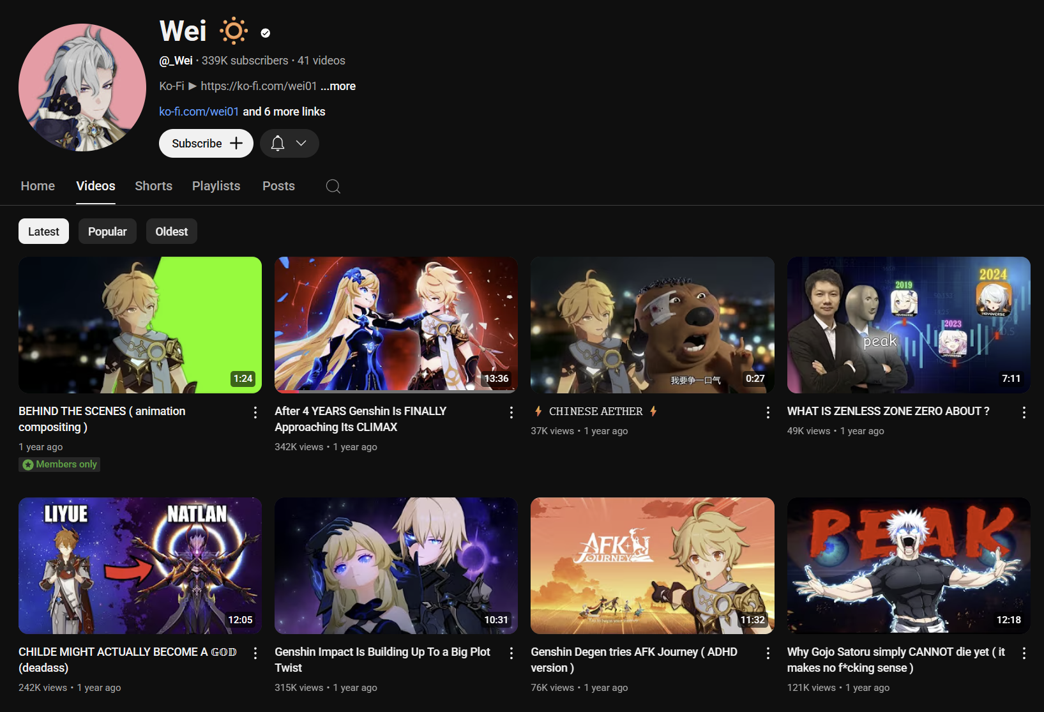Show the 6 more channel links
1044x712 pixels.
tap(284, 112)
